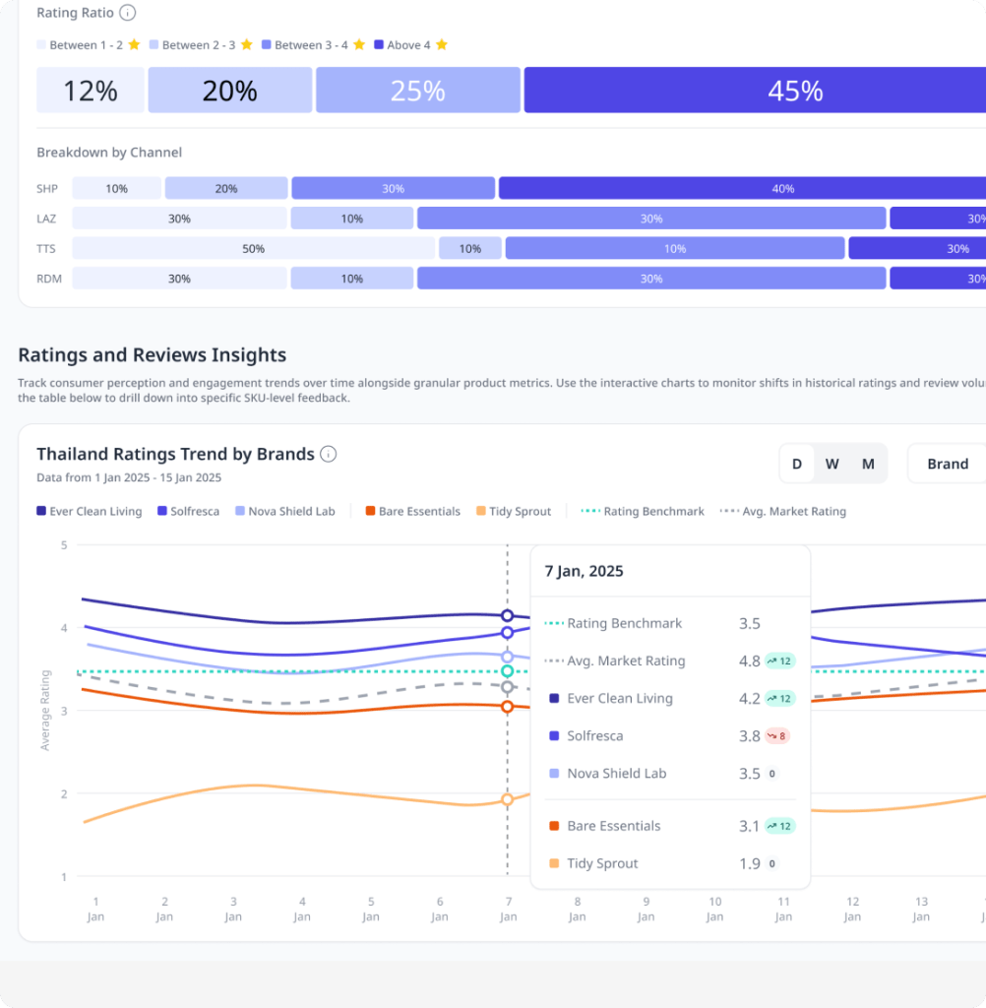This screenshot has height=1008, width=986.
Task: Switch chart to Daily view with D
Action: tap(797, 464)
